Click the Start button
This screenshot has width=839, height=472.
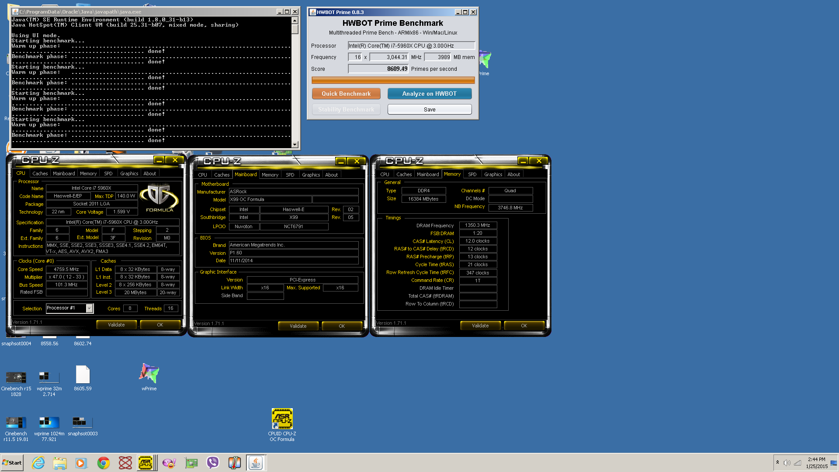tap(12, 463)
